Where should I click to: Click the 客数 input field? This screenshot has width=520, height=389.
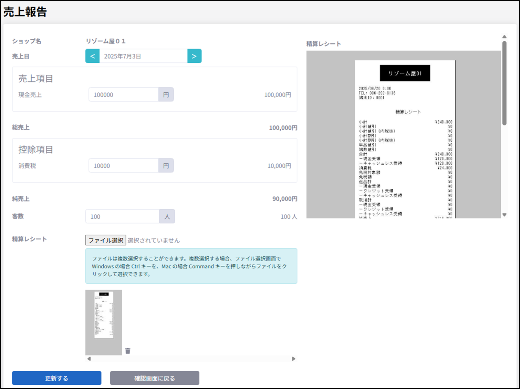[122, 217]
